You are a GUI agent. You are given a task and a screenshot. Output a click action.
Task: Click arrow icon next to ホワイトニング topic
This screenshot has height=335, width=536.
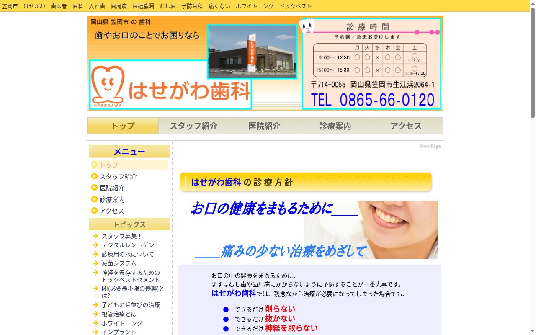coord(95,323)
